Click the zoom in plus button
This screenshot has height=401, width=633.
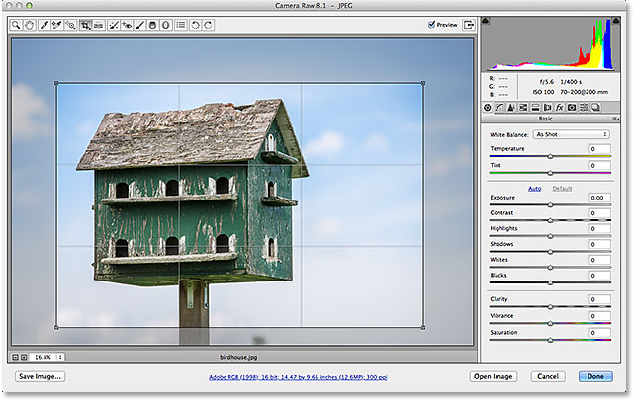(x=24, y=357)
